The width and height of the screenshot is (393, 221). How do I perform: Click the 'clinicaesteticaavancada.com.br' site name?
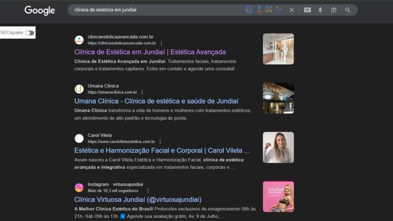coord(120,37)
